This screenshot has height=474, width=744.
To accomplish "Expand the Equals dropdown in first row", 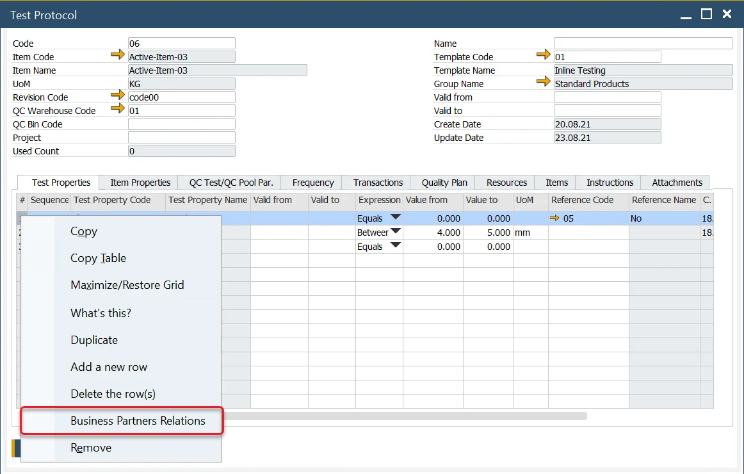I will (396, 218).
